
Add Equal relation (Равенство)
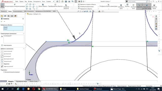point(5,64)
